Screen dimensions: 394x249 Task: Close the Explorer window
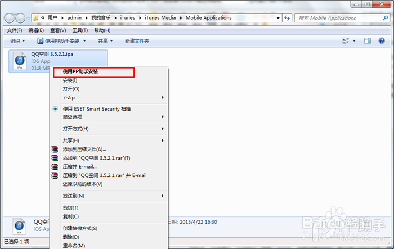[382, 4]
